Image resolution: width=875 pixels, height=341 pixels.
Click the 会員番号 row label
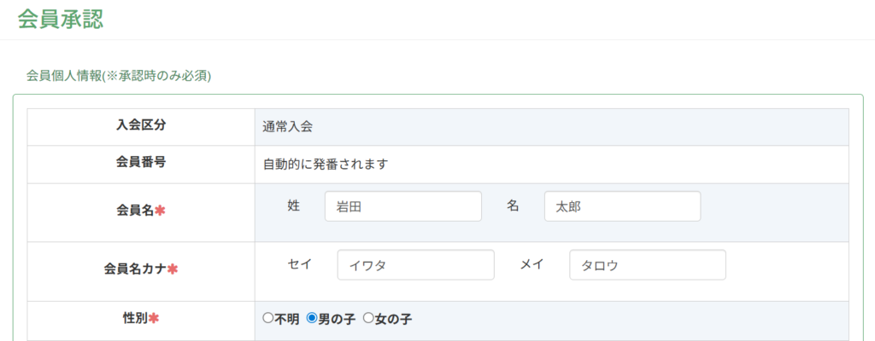coord(141,162)
